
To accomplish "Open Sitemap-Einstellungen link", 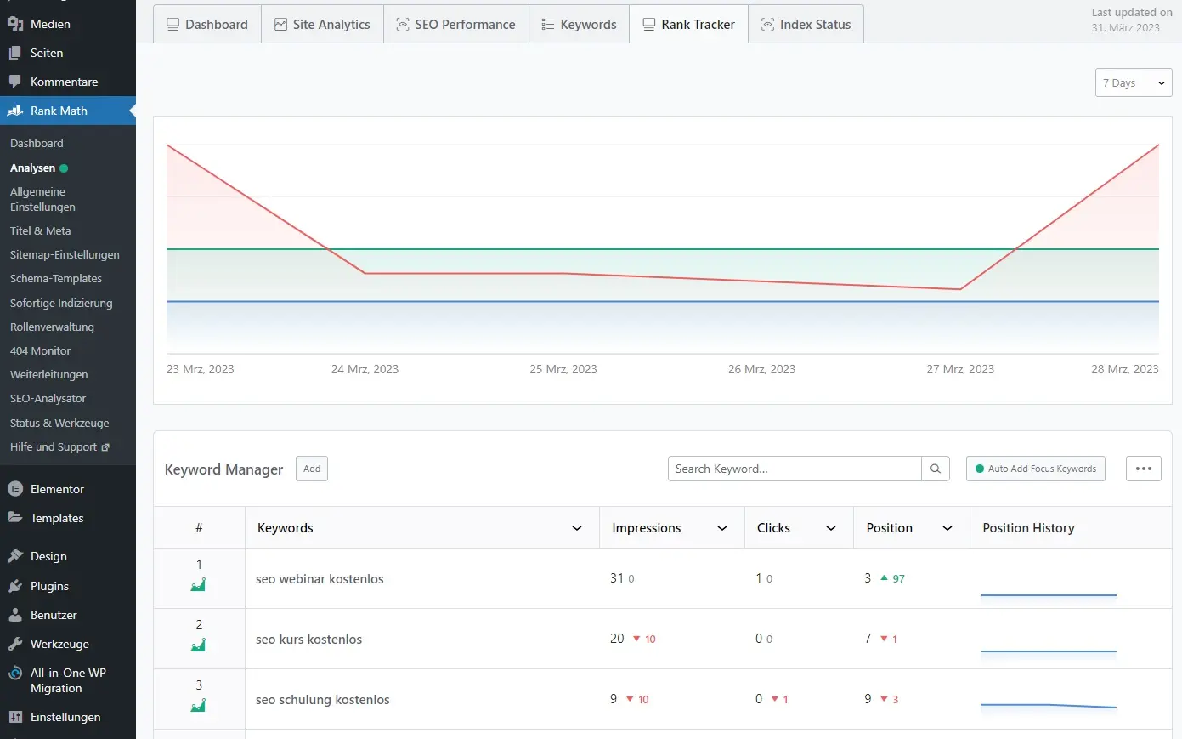I will 65,254.
